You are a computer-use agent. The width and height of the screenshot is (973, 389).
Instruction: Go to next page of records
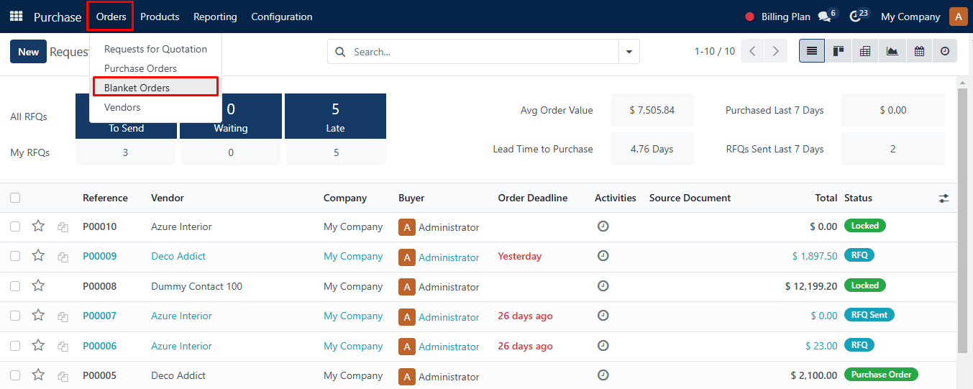pyautogui.click(x=775, y=51)
